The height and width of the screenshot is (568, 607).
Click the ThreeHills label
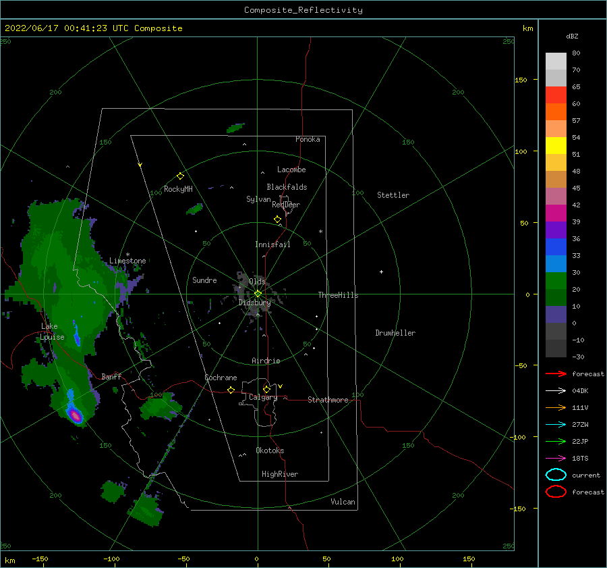[x=339, y=295]
